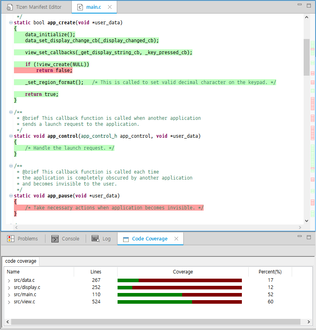The height and width of the screenshot is (330, 316).
Task: Click the Log panel icon
Action: click(x=95, y=239)
